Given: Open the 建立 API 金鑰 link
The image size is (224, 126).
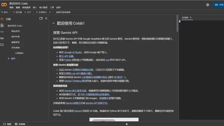Looking at the screenshot, I should (66, 56).
